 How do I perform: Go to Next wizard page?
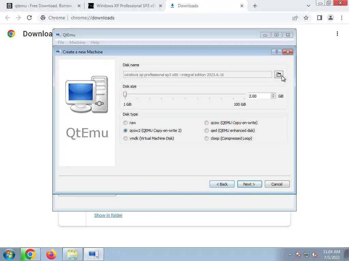coord(249,184)
